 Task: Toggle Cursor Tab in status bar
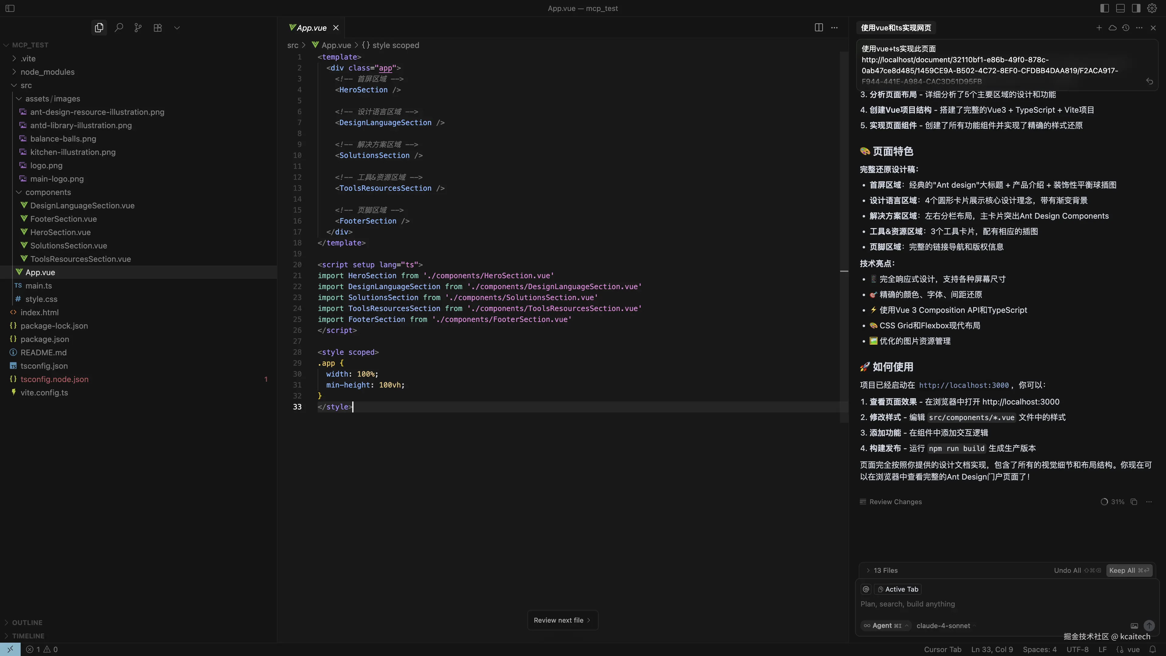coord(943,649)
